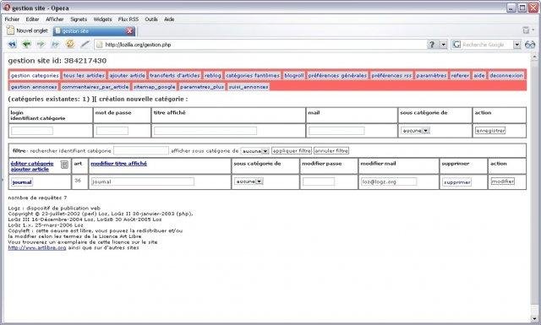The height and width of the screenshot is (325, 541).
Task: Click the new category titre affiché input
Action: (205, 131)
